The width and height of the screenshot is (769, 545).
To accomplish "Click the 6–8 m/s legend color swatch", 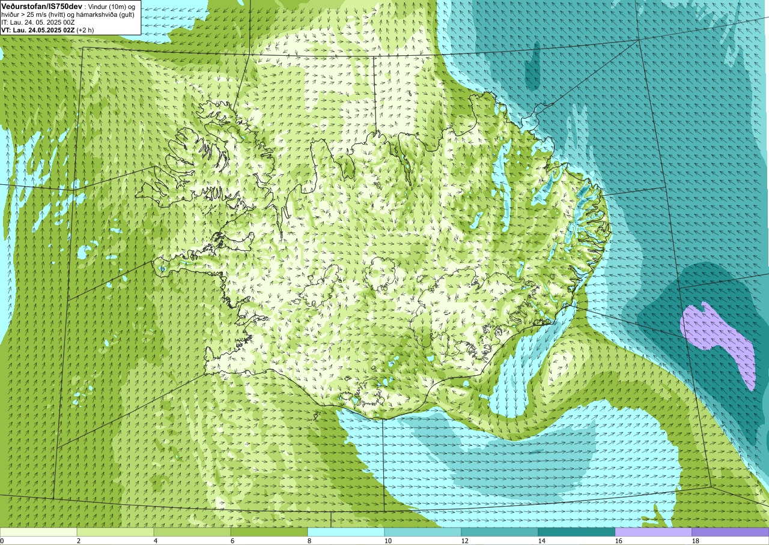I will (269, 532).
